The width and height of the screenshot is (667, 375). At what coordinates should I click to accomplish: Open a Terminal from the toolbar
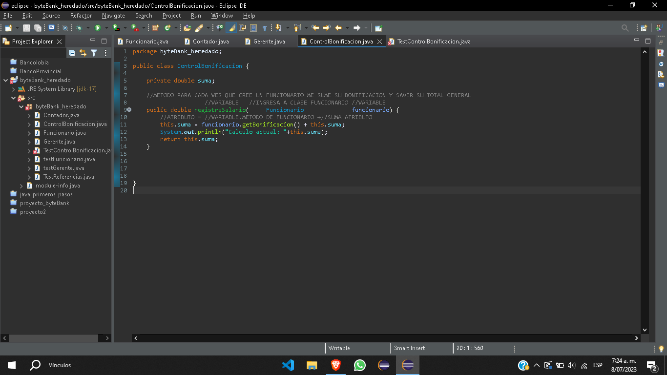[51, 28]
